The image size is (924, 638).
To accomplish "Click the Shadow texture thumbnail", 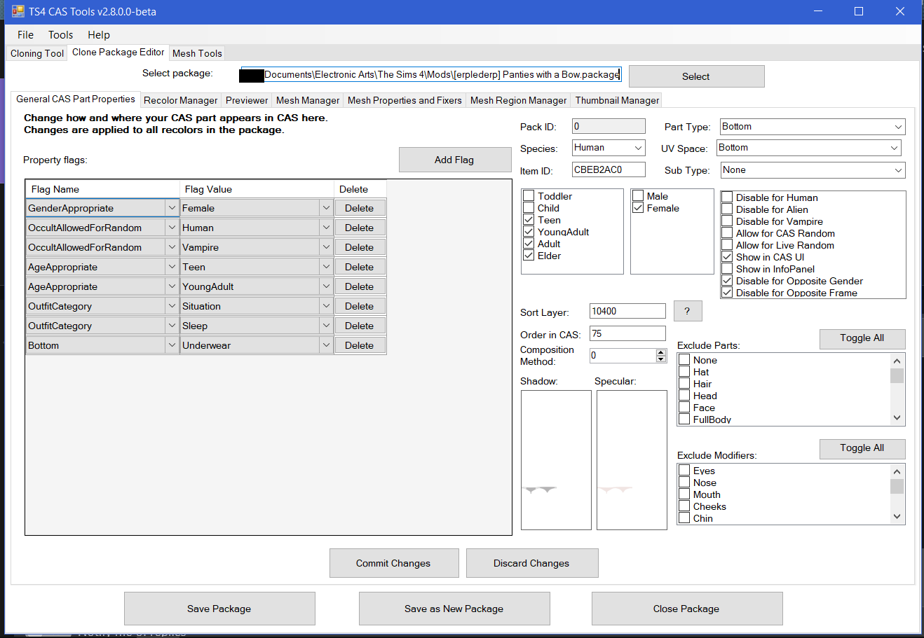I will (557, 460).
